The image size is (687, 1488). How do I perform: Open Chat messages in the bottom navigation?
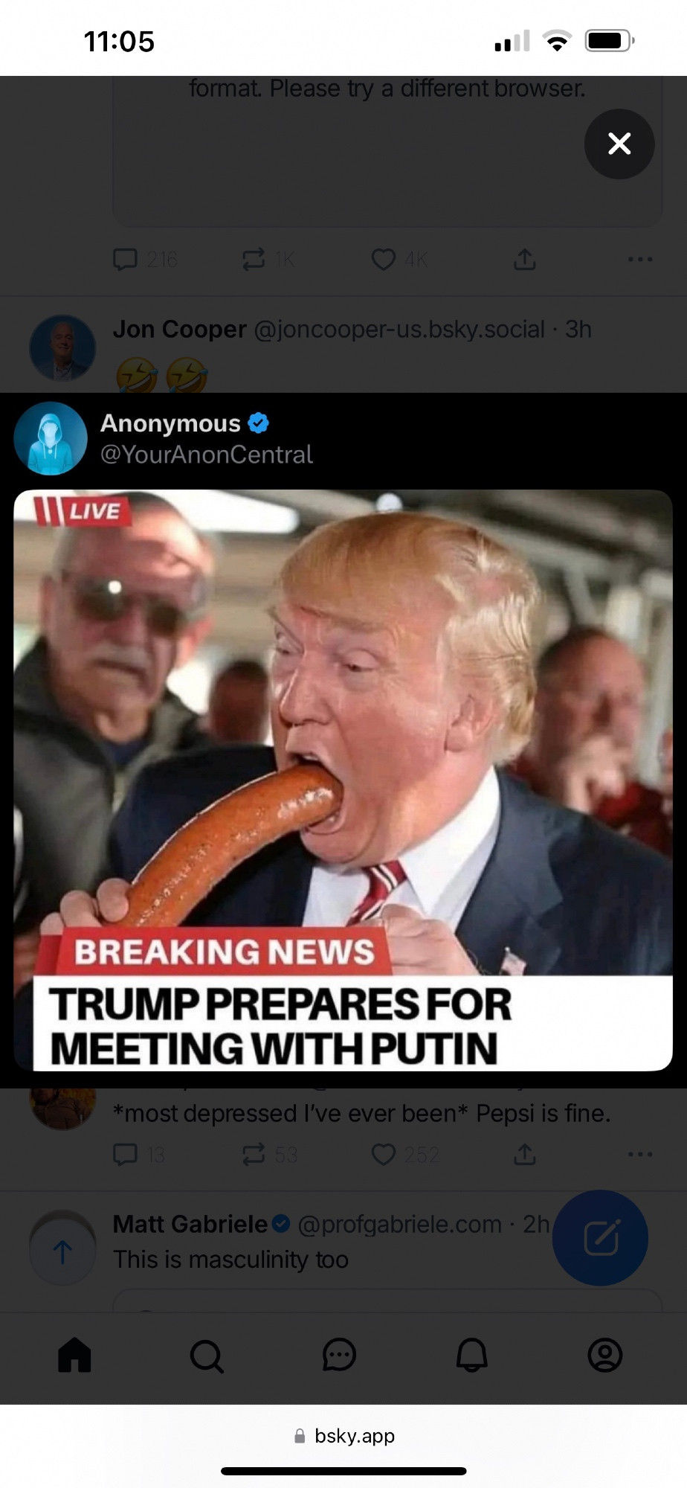[339, 1355]
